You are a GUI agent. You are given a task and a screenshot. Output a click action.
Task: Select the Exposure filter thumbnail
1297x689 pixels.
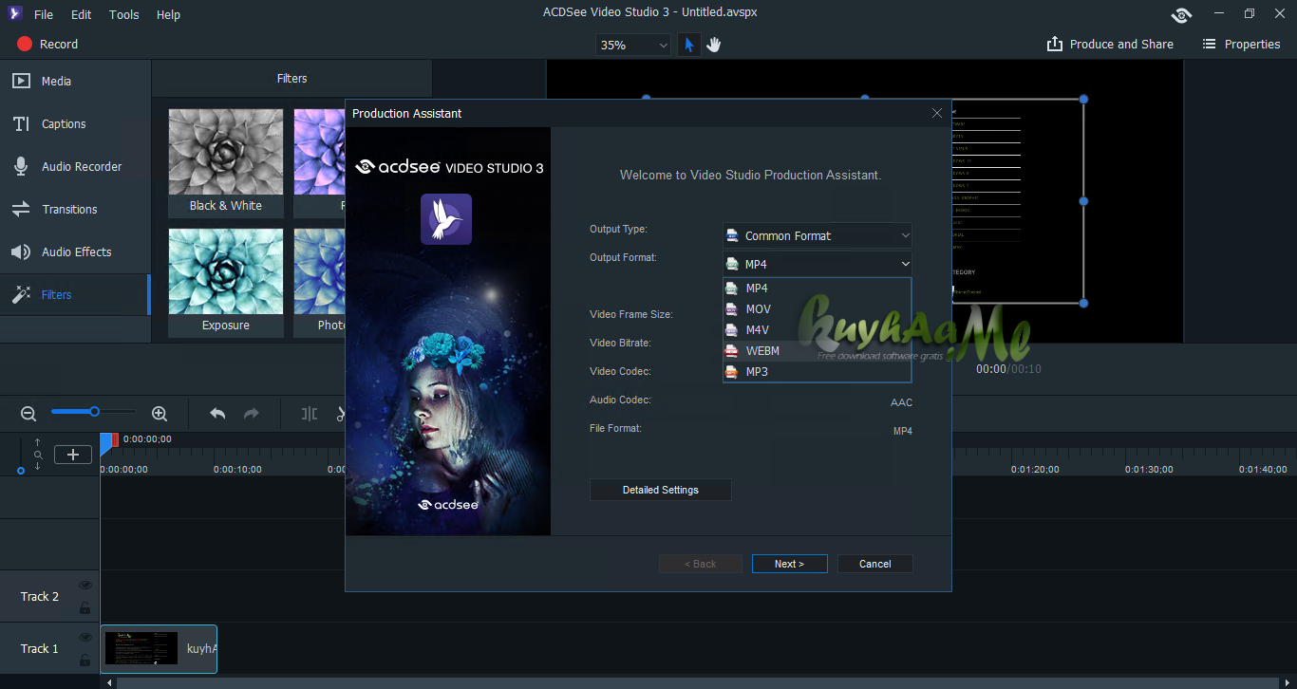(x=226, y=282)
